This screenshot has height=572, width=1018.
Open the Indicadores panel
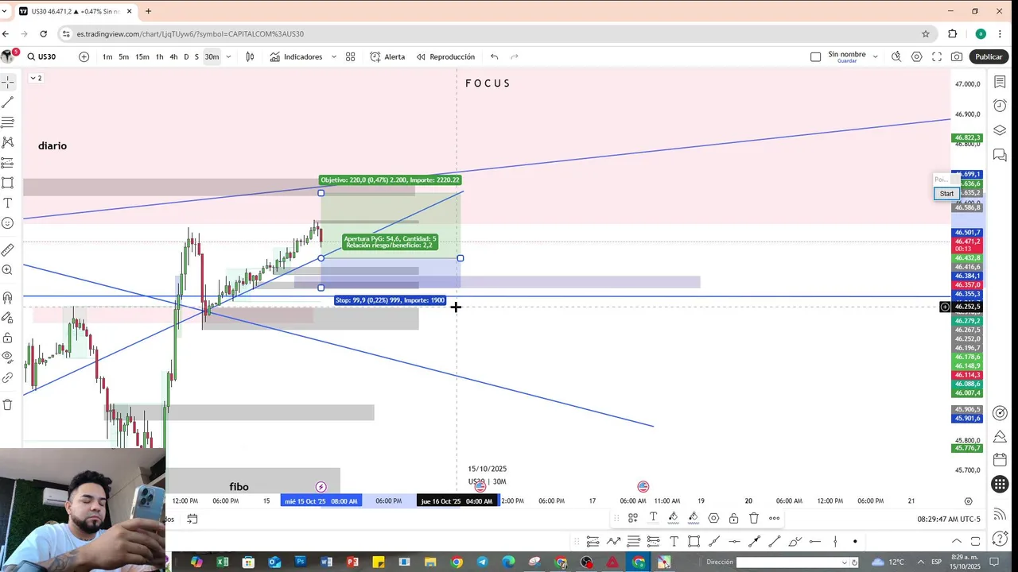tap(296, 56)
